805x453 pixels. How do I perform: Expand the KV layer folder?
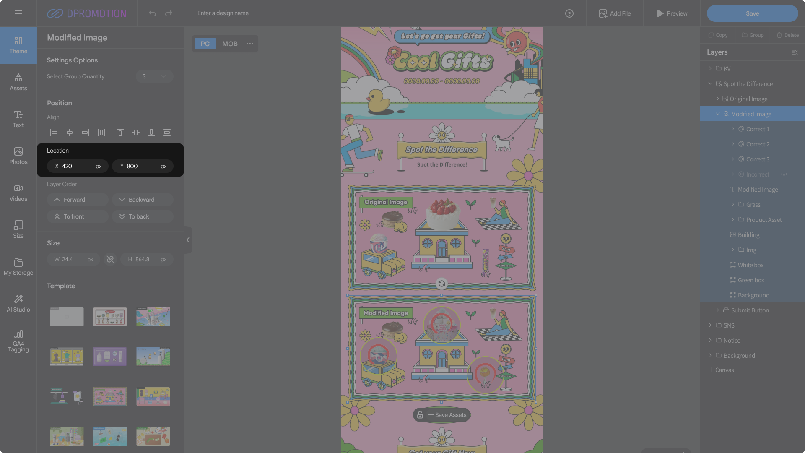[x=710, y=68]
